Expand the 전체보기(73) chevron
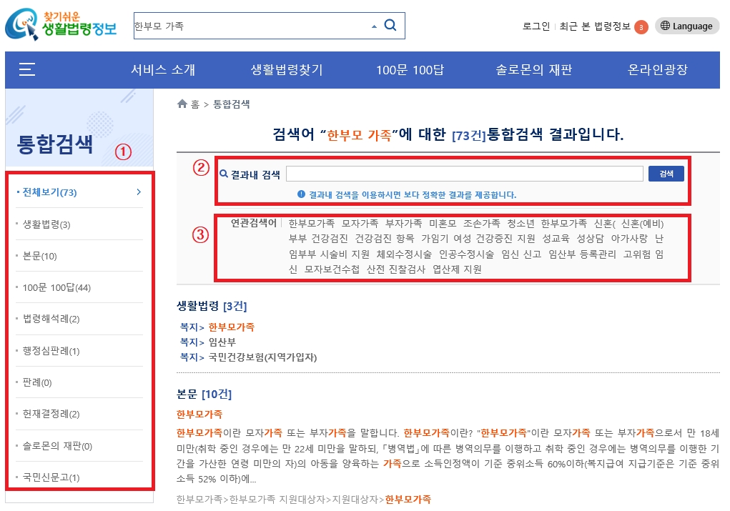Viewport: 730px width, 511px height. pos(139,192)
